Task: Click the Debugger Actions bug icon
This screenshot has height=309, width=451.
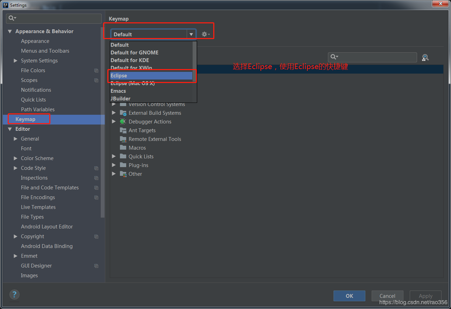Action: (123, 121)
